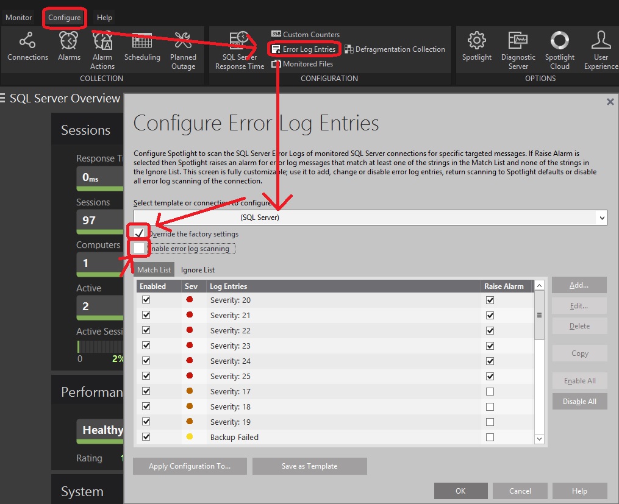This screenshot has height=504, width=619.
Task: Open Monitored Files configuration
Action: click(x=302, y=63)
